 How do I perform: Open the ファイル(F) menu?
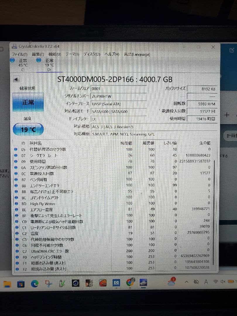coord(19,54)
